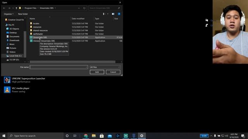This screenshot has width=248, height=139.
Task: Show the preview pane in Open dialog
Action: point(113,14)
